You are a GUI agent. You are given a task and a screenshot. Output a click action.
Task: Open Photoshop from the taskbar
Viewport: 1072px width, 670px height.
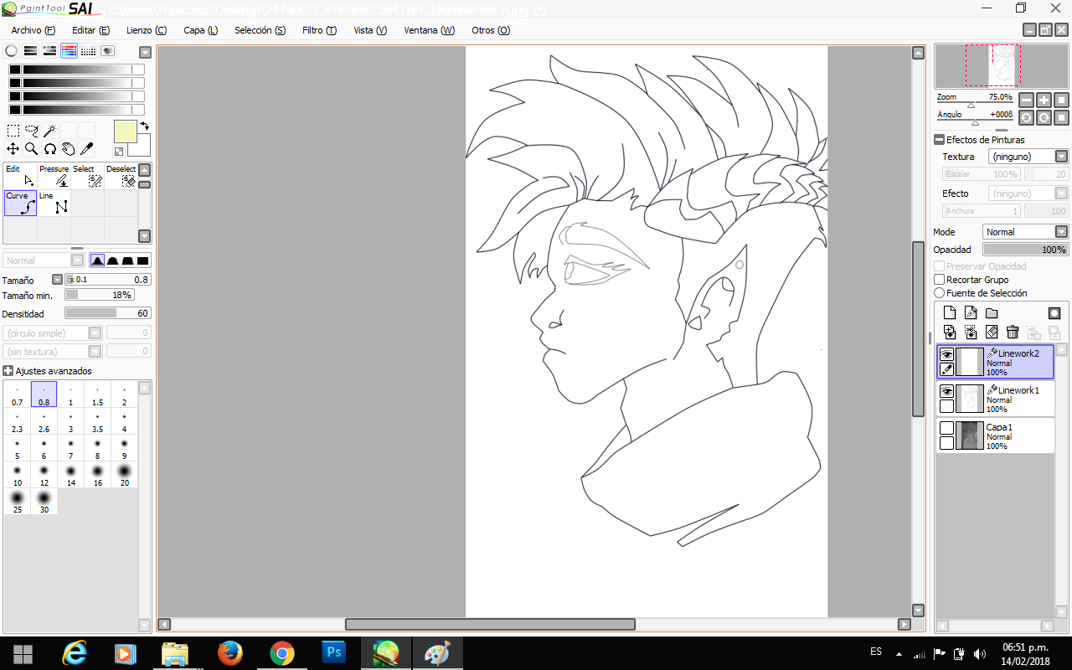tap(333, 652)
